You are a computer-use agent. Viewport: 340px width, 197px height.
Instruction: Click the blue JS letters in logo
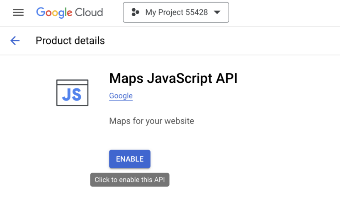pyautogui.click(x=72, y=95)
